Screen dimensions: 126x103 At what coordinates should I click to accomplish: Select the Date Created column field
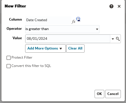(48, 20)
